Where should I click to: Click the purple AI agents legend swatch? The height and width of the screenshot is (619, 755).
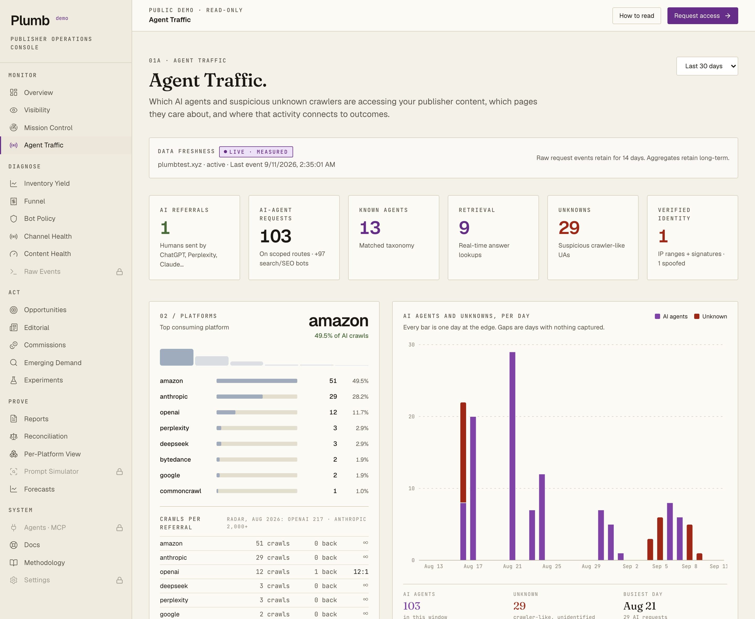tap(657, 316)
